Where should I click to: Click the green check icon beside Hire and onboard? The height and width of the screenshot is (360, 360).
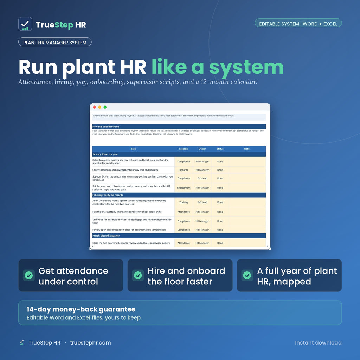[138, 275]
